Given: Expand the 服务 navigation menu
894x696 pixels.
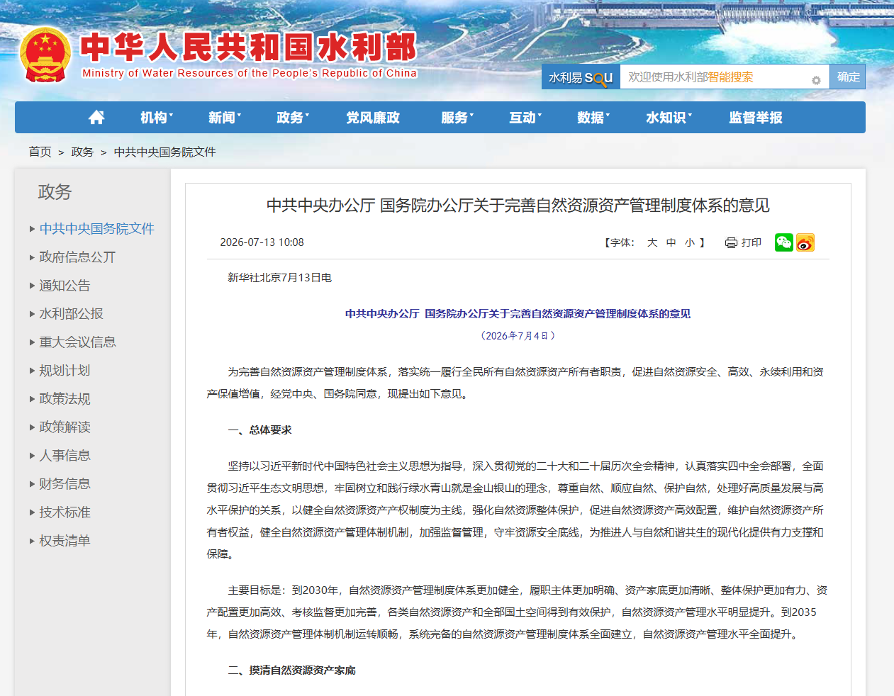Looking at the screenshot, I should [x=457, y=118].
